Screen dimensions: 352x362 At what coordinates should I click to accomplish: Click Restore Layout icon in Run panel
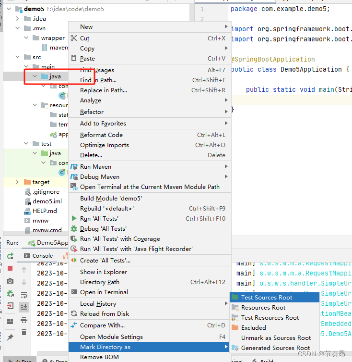pyautogui.click(x=10, y=322)
